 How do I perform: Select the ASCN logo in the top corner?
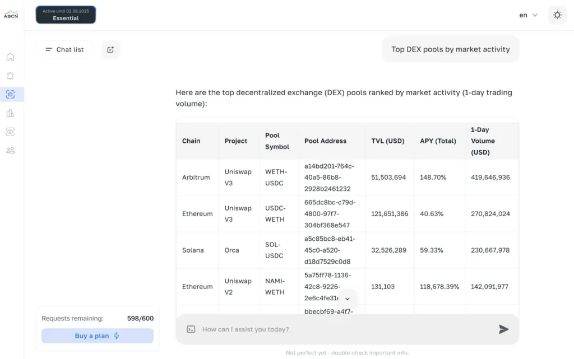(11, 15)
